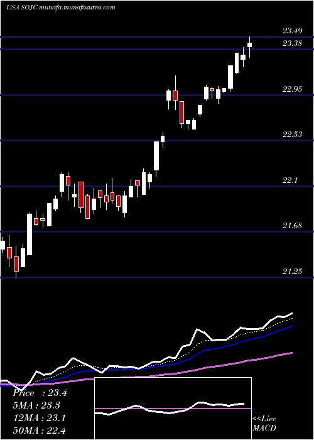The image size is (314, 440).
Task: Select the 22.1 price level label
Action: click(x=290, y=180)
